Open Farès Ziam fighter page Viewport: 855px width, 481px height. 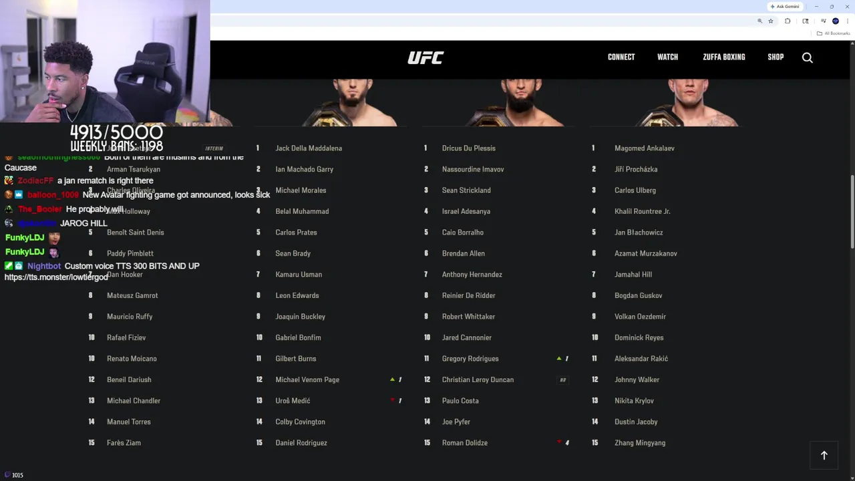click(124, 443)
